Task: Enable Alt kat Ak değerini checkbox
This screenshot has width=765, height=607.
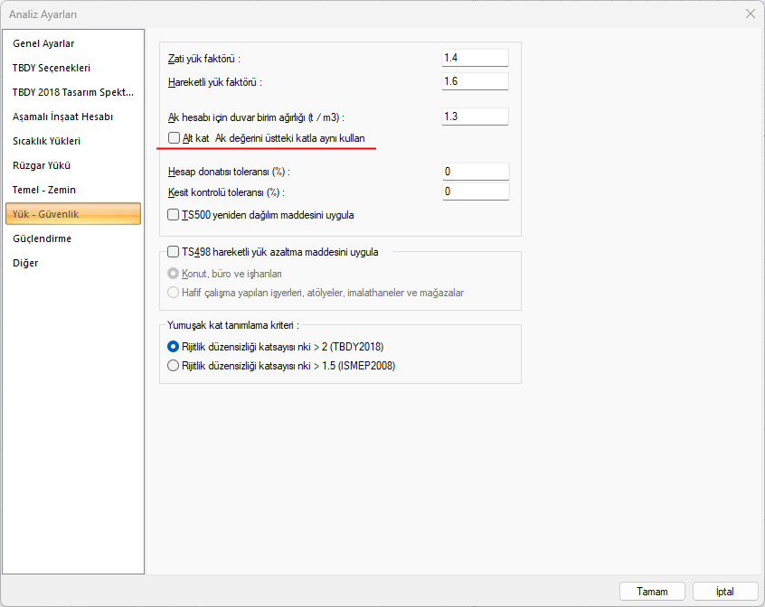Action: (x=175, y=138)
